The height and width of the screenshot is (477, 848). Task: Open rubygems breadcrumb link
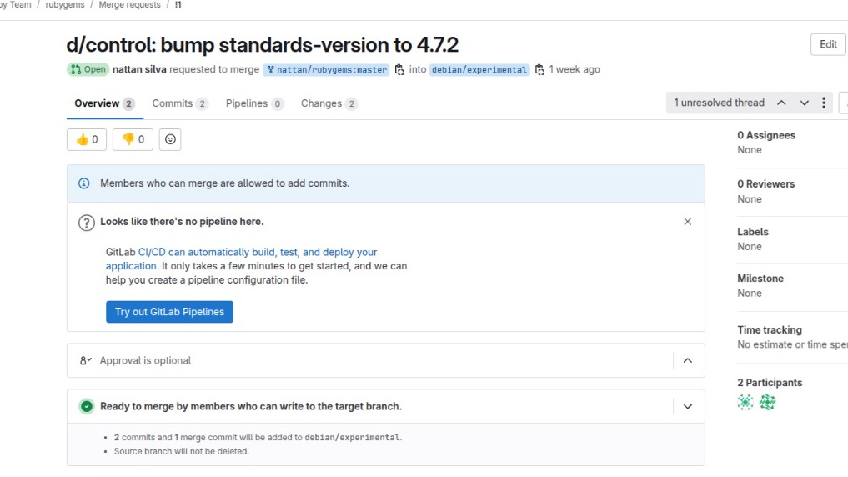click(x=65, y=5)
